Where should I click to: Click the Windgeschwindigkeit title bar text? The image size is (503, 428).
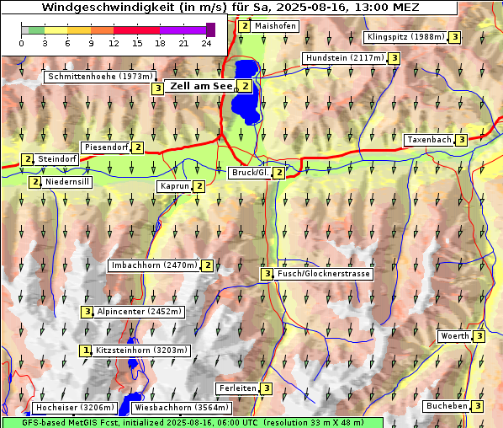point(230,7)
